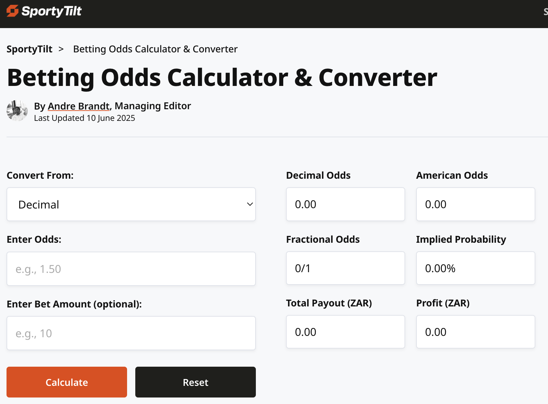The height and width of the screenshot is (404, 548).
Task: Focus the Enter Odds input field
Action: pyautogui.click(x=131, y=269)
